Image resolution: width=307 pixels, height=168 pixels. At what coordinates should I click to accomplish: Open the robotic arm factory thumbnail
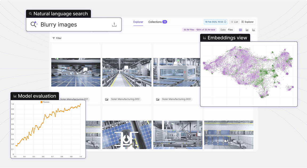coord(178,135)
